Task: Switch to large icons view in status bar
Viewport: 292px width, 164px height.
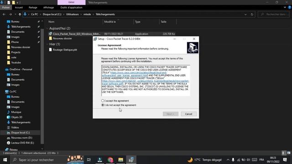Action: (289, 153)
